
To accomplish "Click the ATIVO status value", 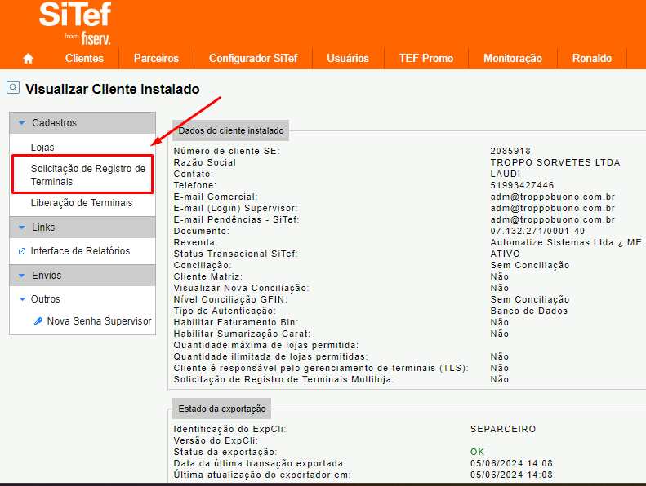I will [x=505, y=254].
